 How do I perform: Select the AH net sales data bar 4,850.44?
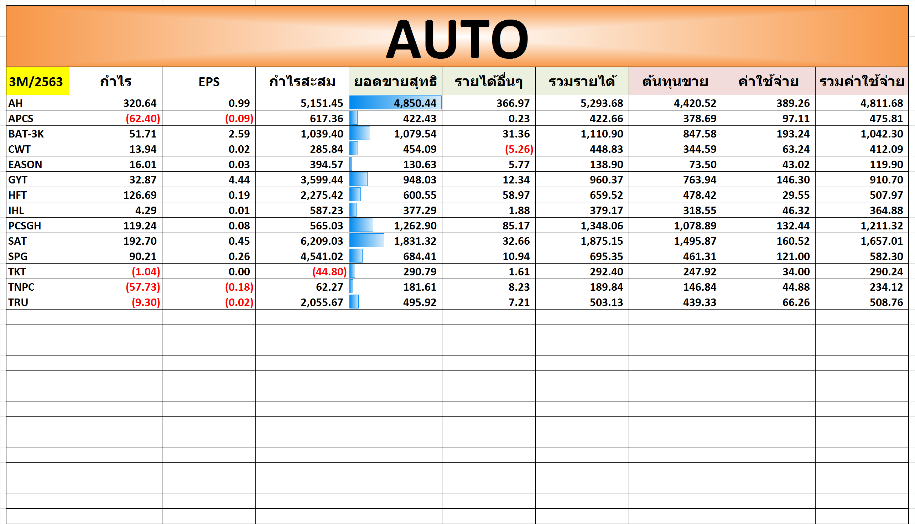[395, 103]
